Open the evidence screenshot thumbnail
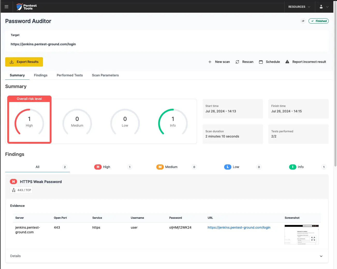The width and height of the screenshot is (337, 269). pos(302,235)
